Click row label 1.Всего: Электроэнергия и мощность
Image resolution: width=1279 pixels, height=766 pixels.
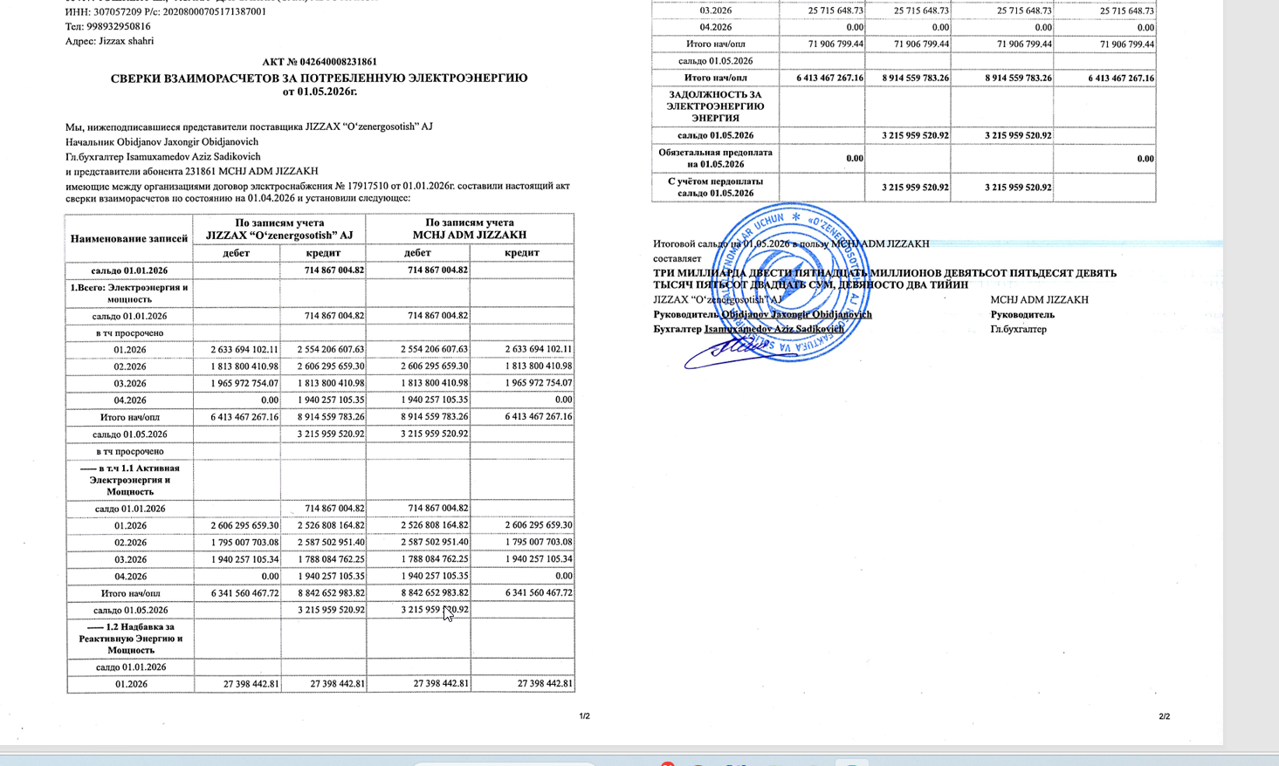coord(129,293)
